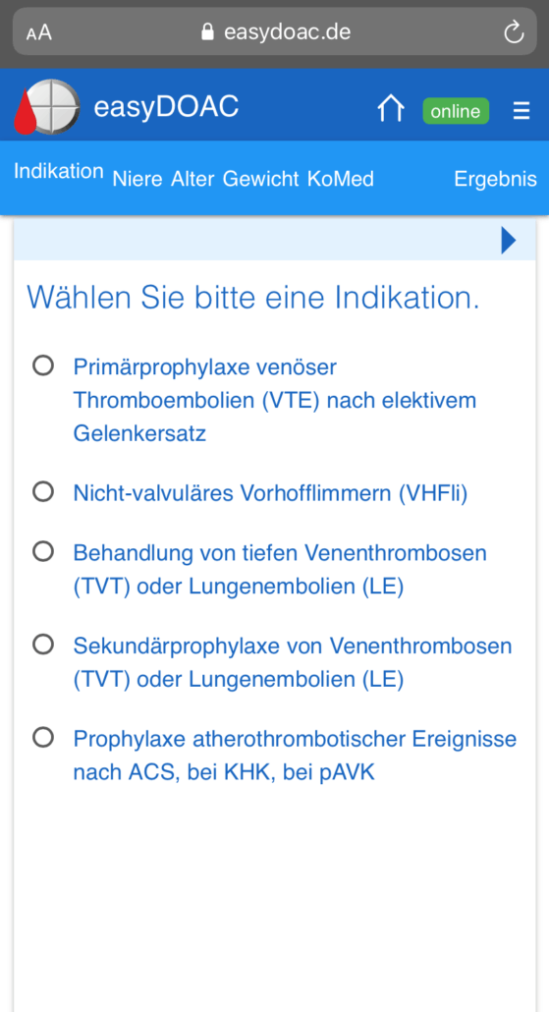Switch to the Niere tab

[137, 179]
